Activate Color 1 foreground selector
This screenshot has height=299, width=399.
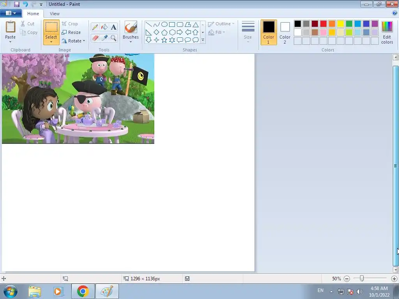tap(269, 32)
